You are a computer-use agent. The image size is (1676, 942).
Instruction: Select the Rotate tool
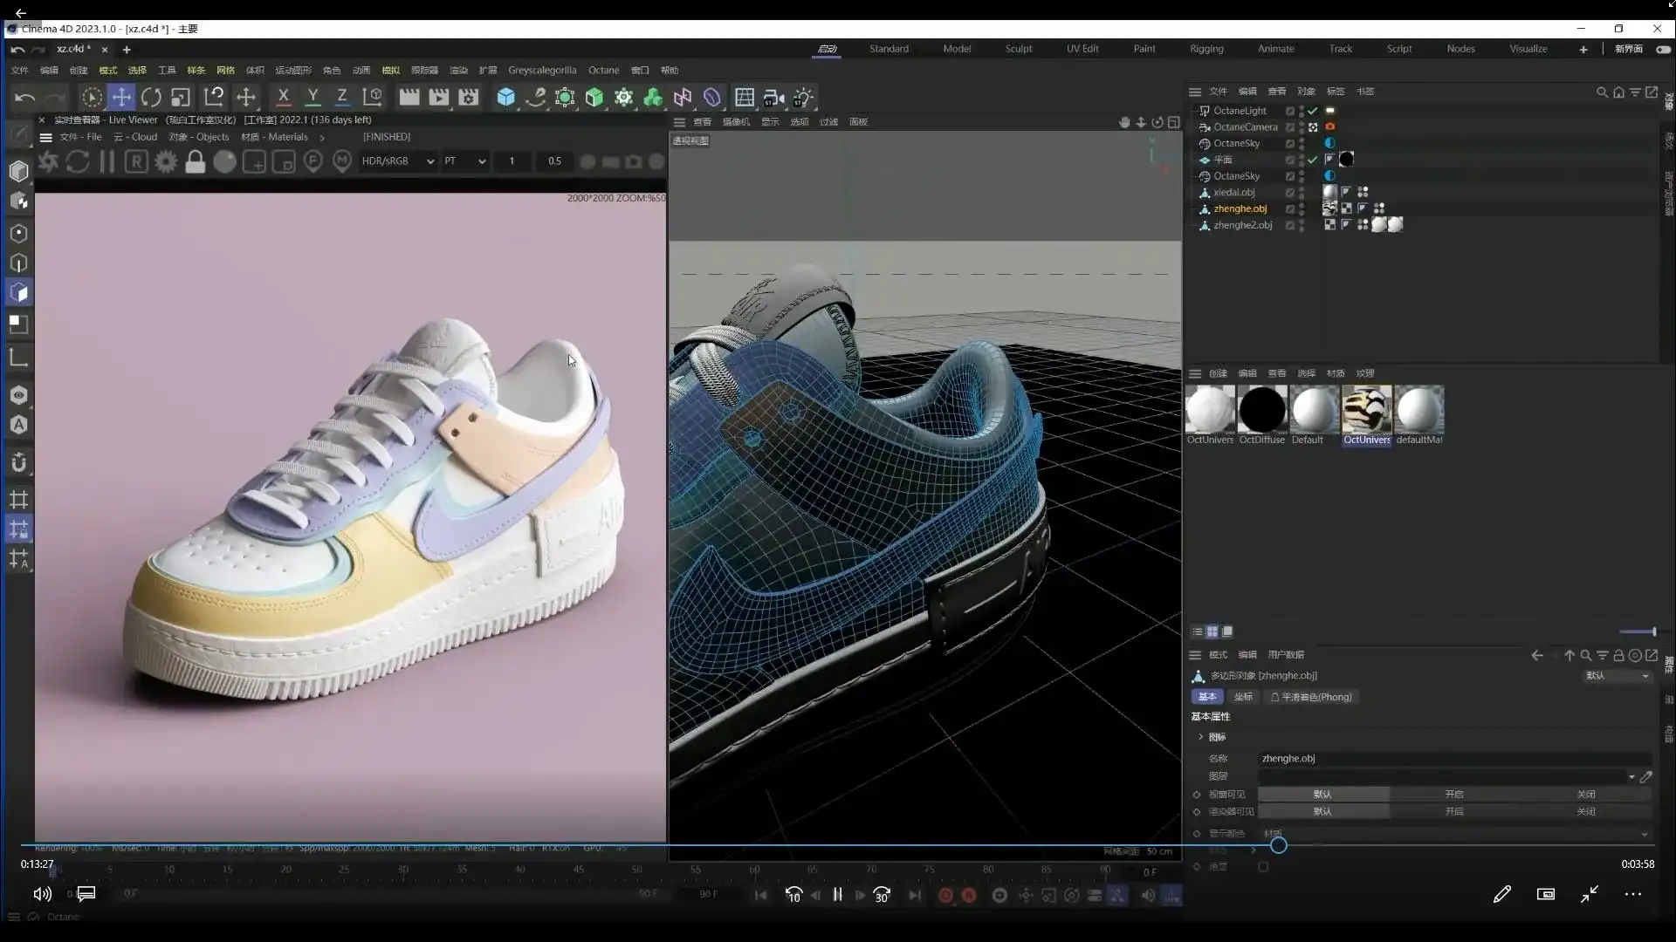pos(151,98)
